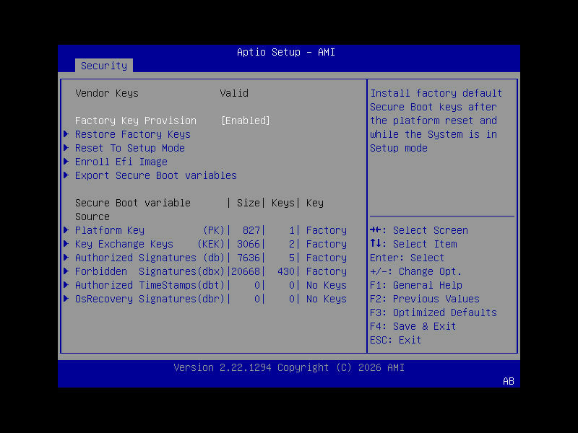
Task: Open Reset To Setup Mode entry
Action: (x=130, y=148)
